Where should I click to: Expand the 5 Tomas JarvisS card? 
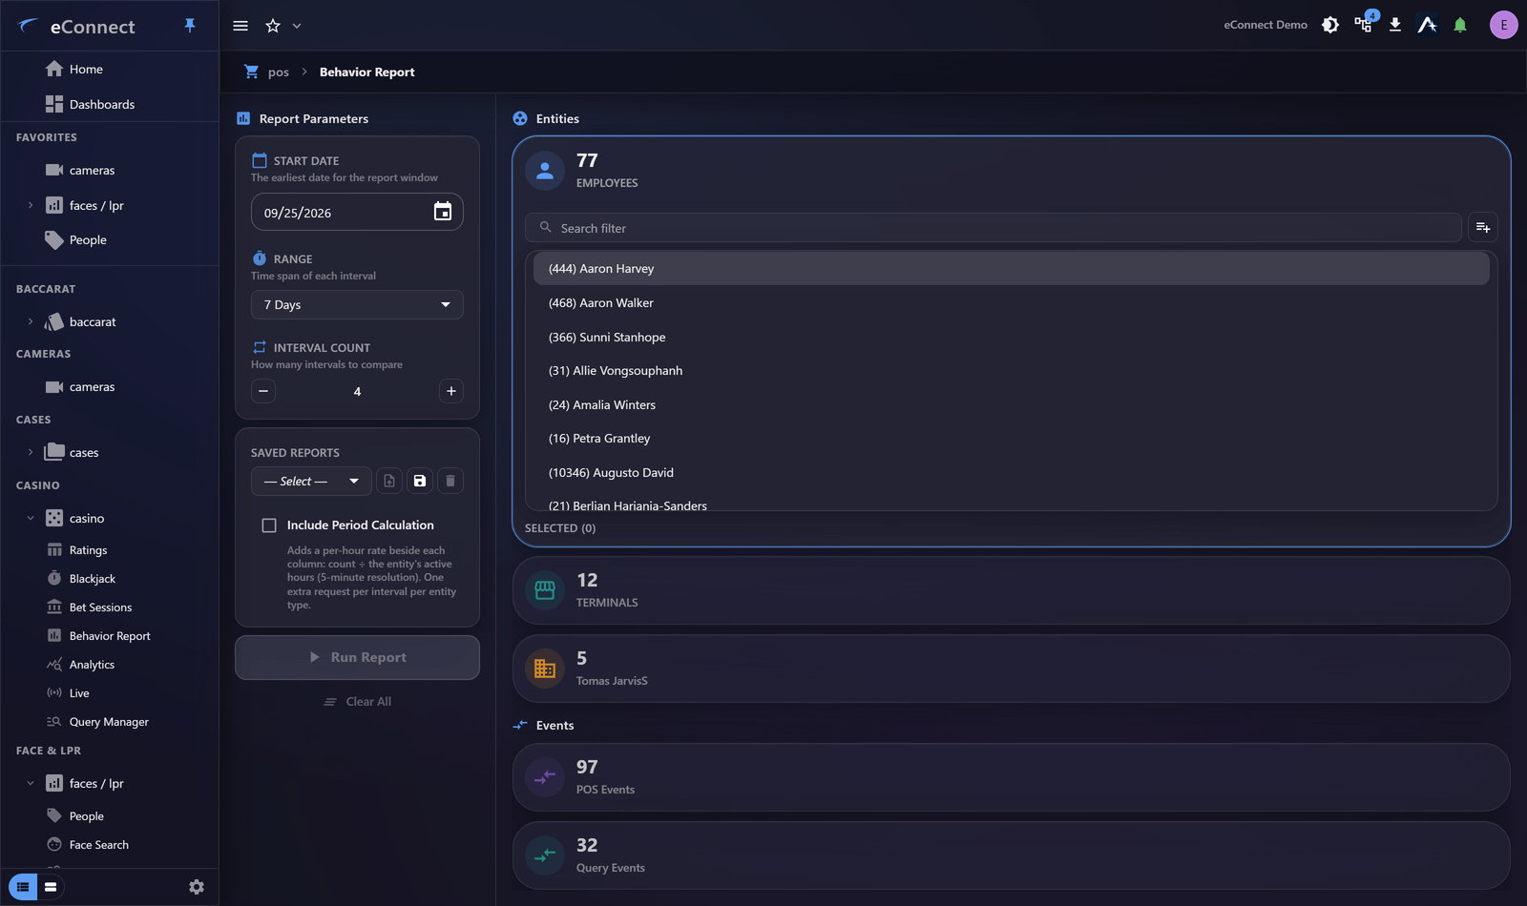[x=1012, y=669]
